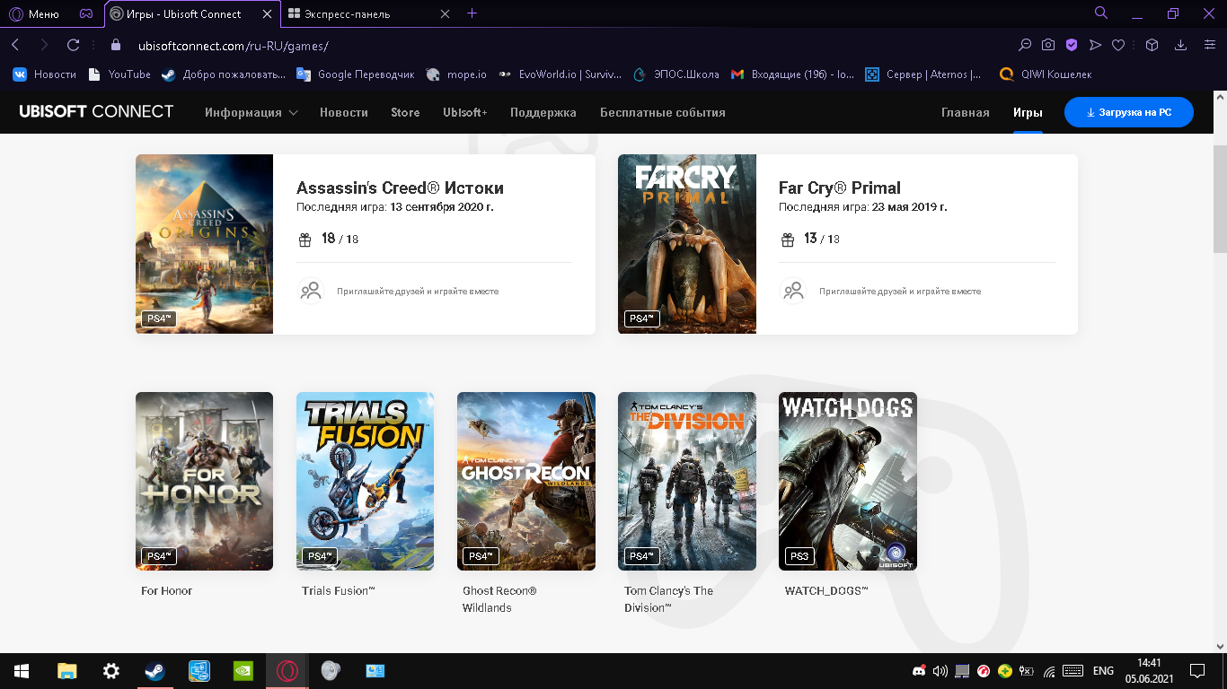The width and height of the screenshot is (1227, 689).
Task: Click the page vertical scrollbar thumb
Action: coord(1219,199)
